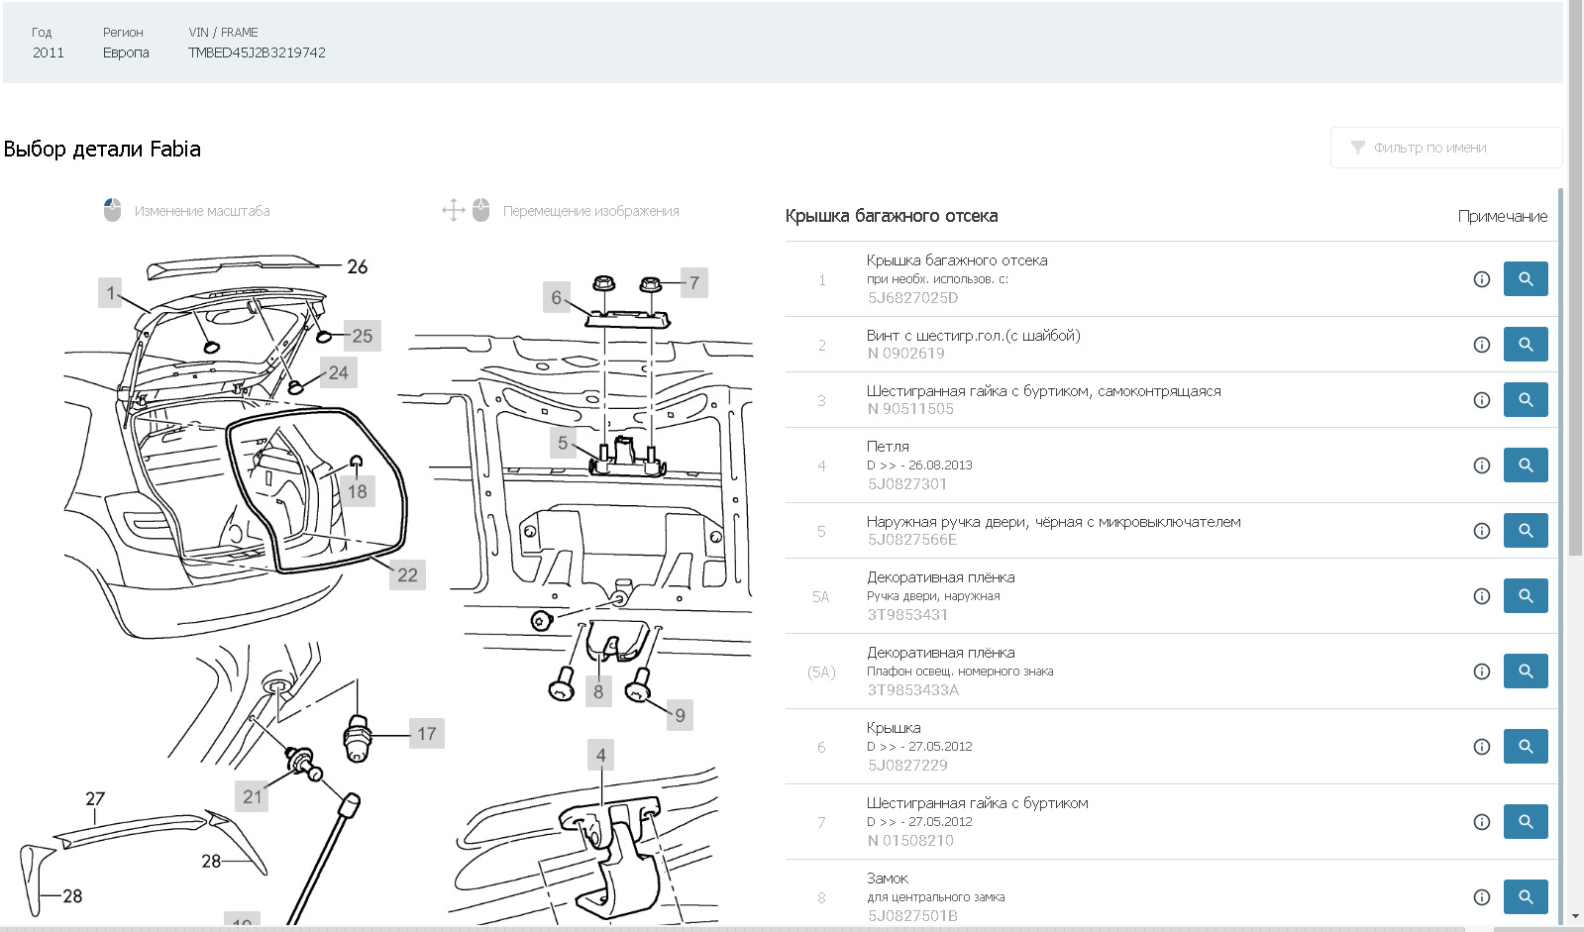Select callout number 22 on diagram

407,574
